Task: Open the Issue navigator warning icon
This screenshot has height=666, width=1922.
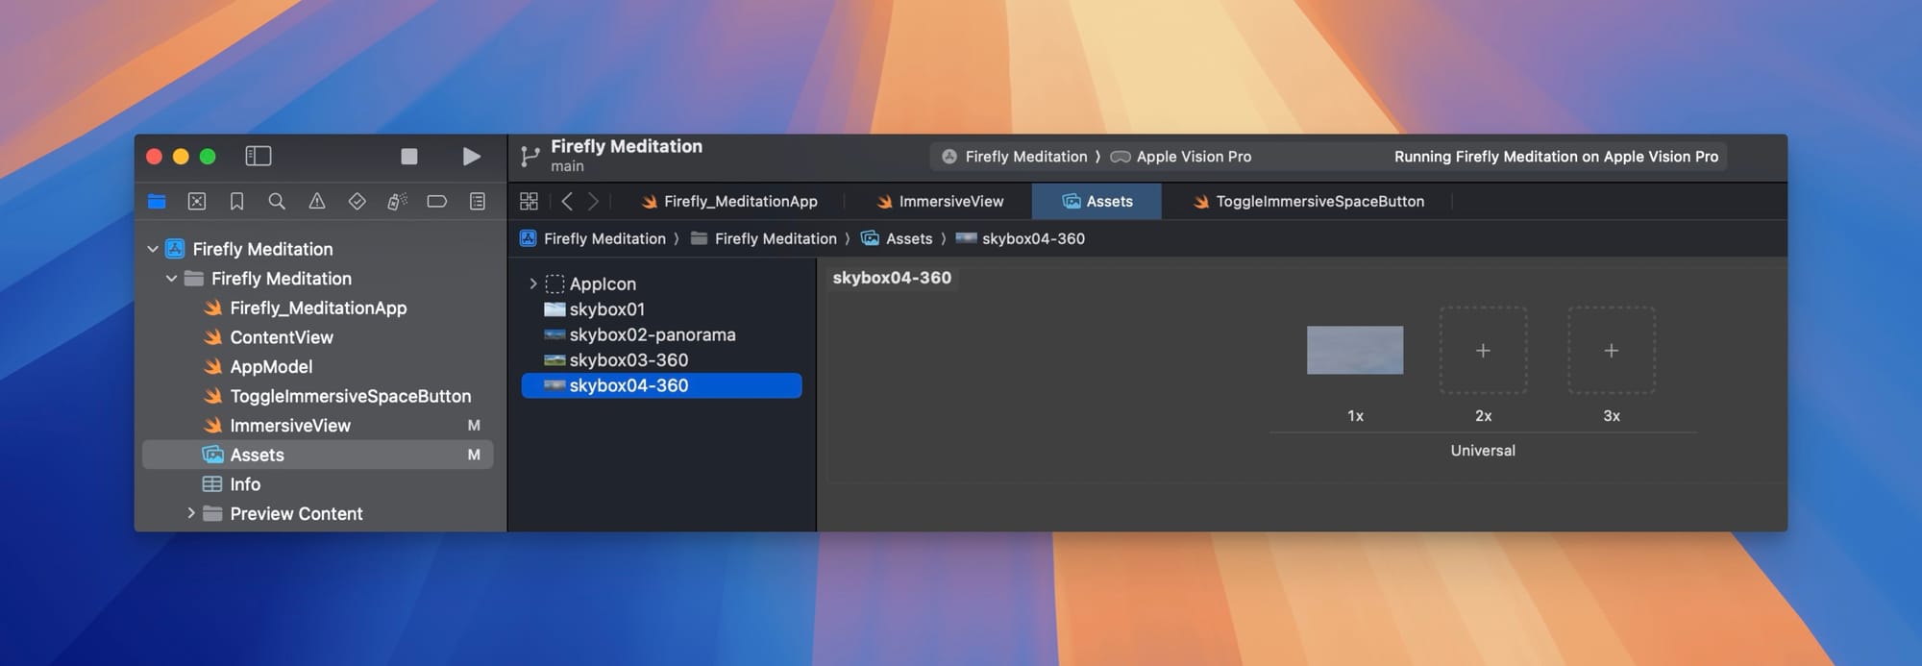Action: 316,201
